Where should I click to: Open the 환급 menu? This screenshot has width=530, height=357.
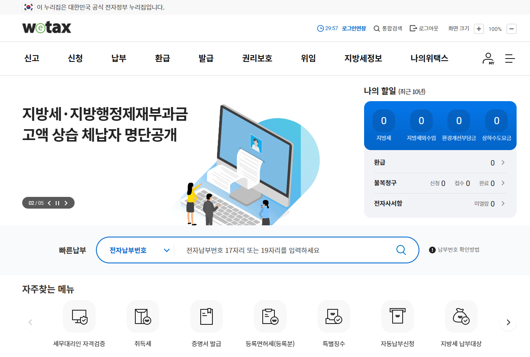pos(163,59)
